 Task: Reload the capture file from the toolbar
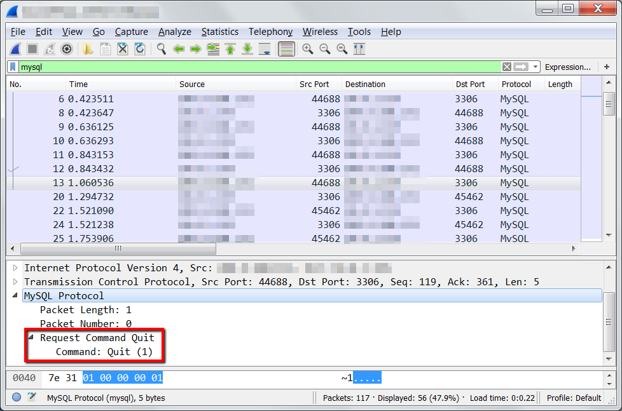[140, 49]
